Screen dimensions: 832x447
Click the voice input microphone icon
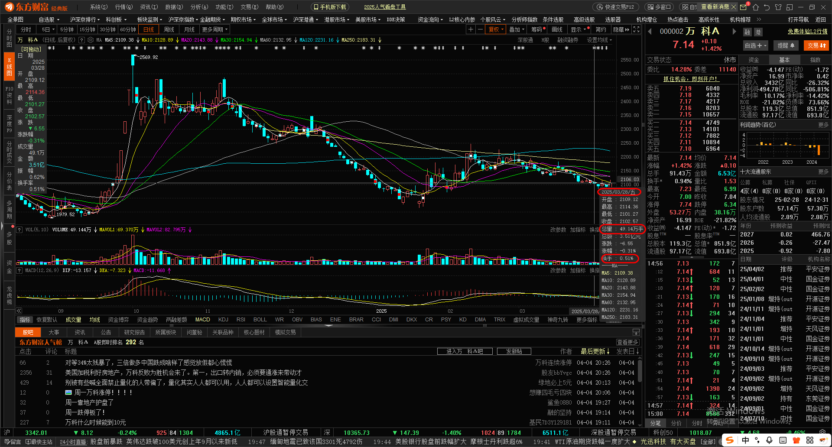pyautogui.click(x=770, y=440)
